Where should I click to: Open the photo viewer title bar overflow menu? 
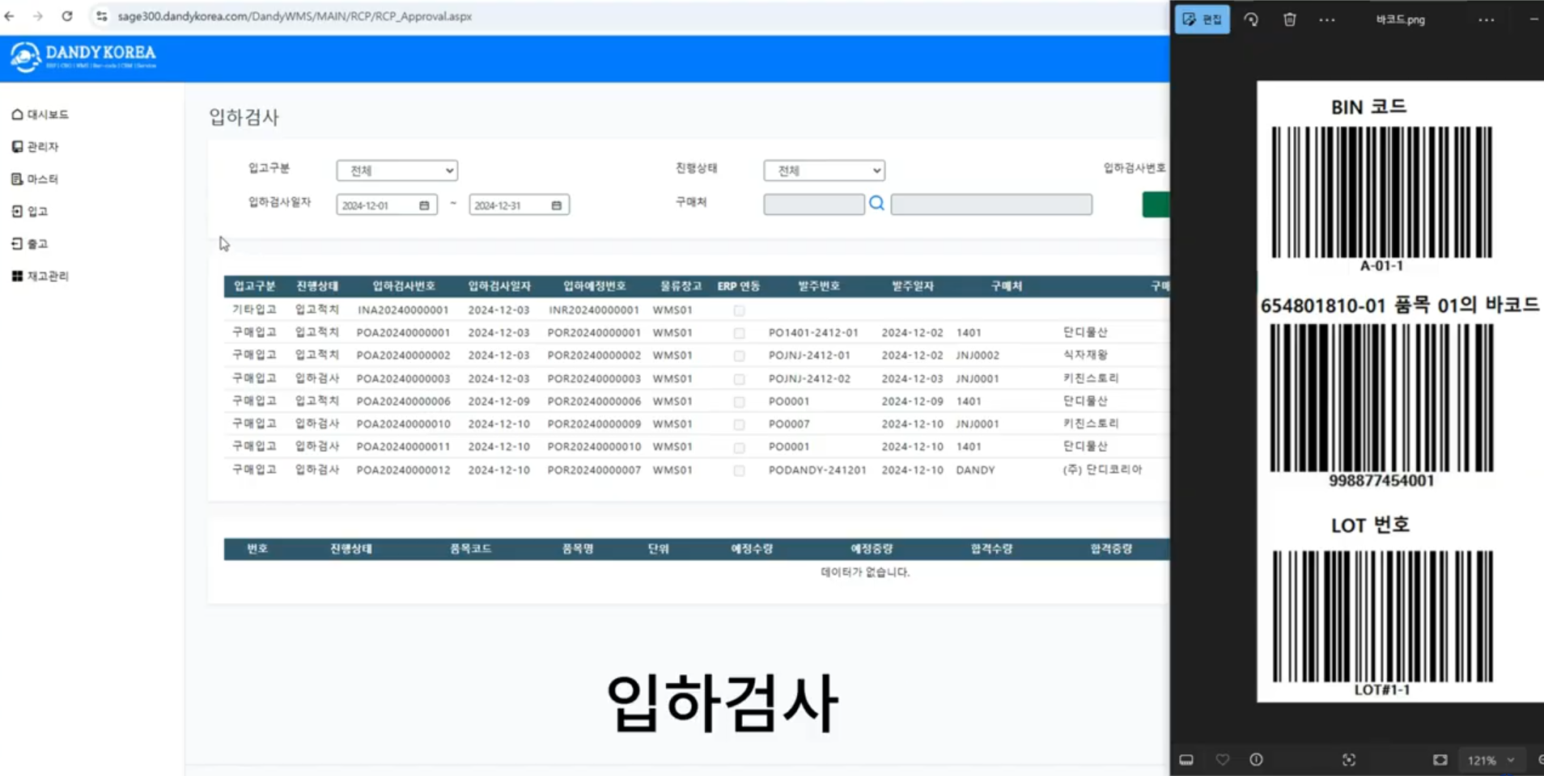[x=1487, y=19]
